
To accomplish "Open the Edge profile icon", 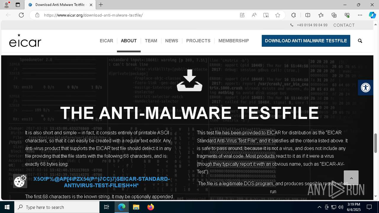I will pos(6,5).
